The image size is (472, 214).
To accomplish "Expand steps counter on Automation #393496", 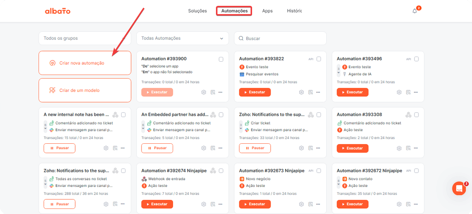I will click(x=339, y=71).
